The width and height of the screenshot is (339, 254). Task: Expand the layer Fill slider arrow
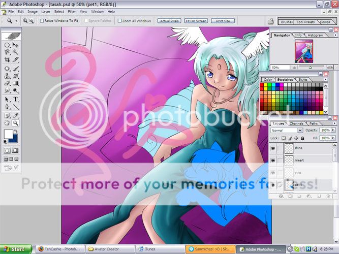334,138
